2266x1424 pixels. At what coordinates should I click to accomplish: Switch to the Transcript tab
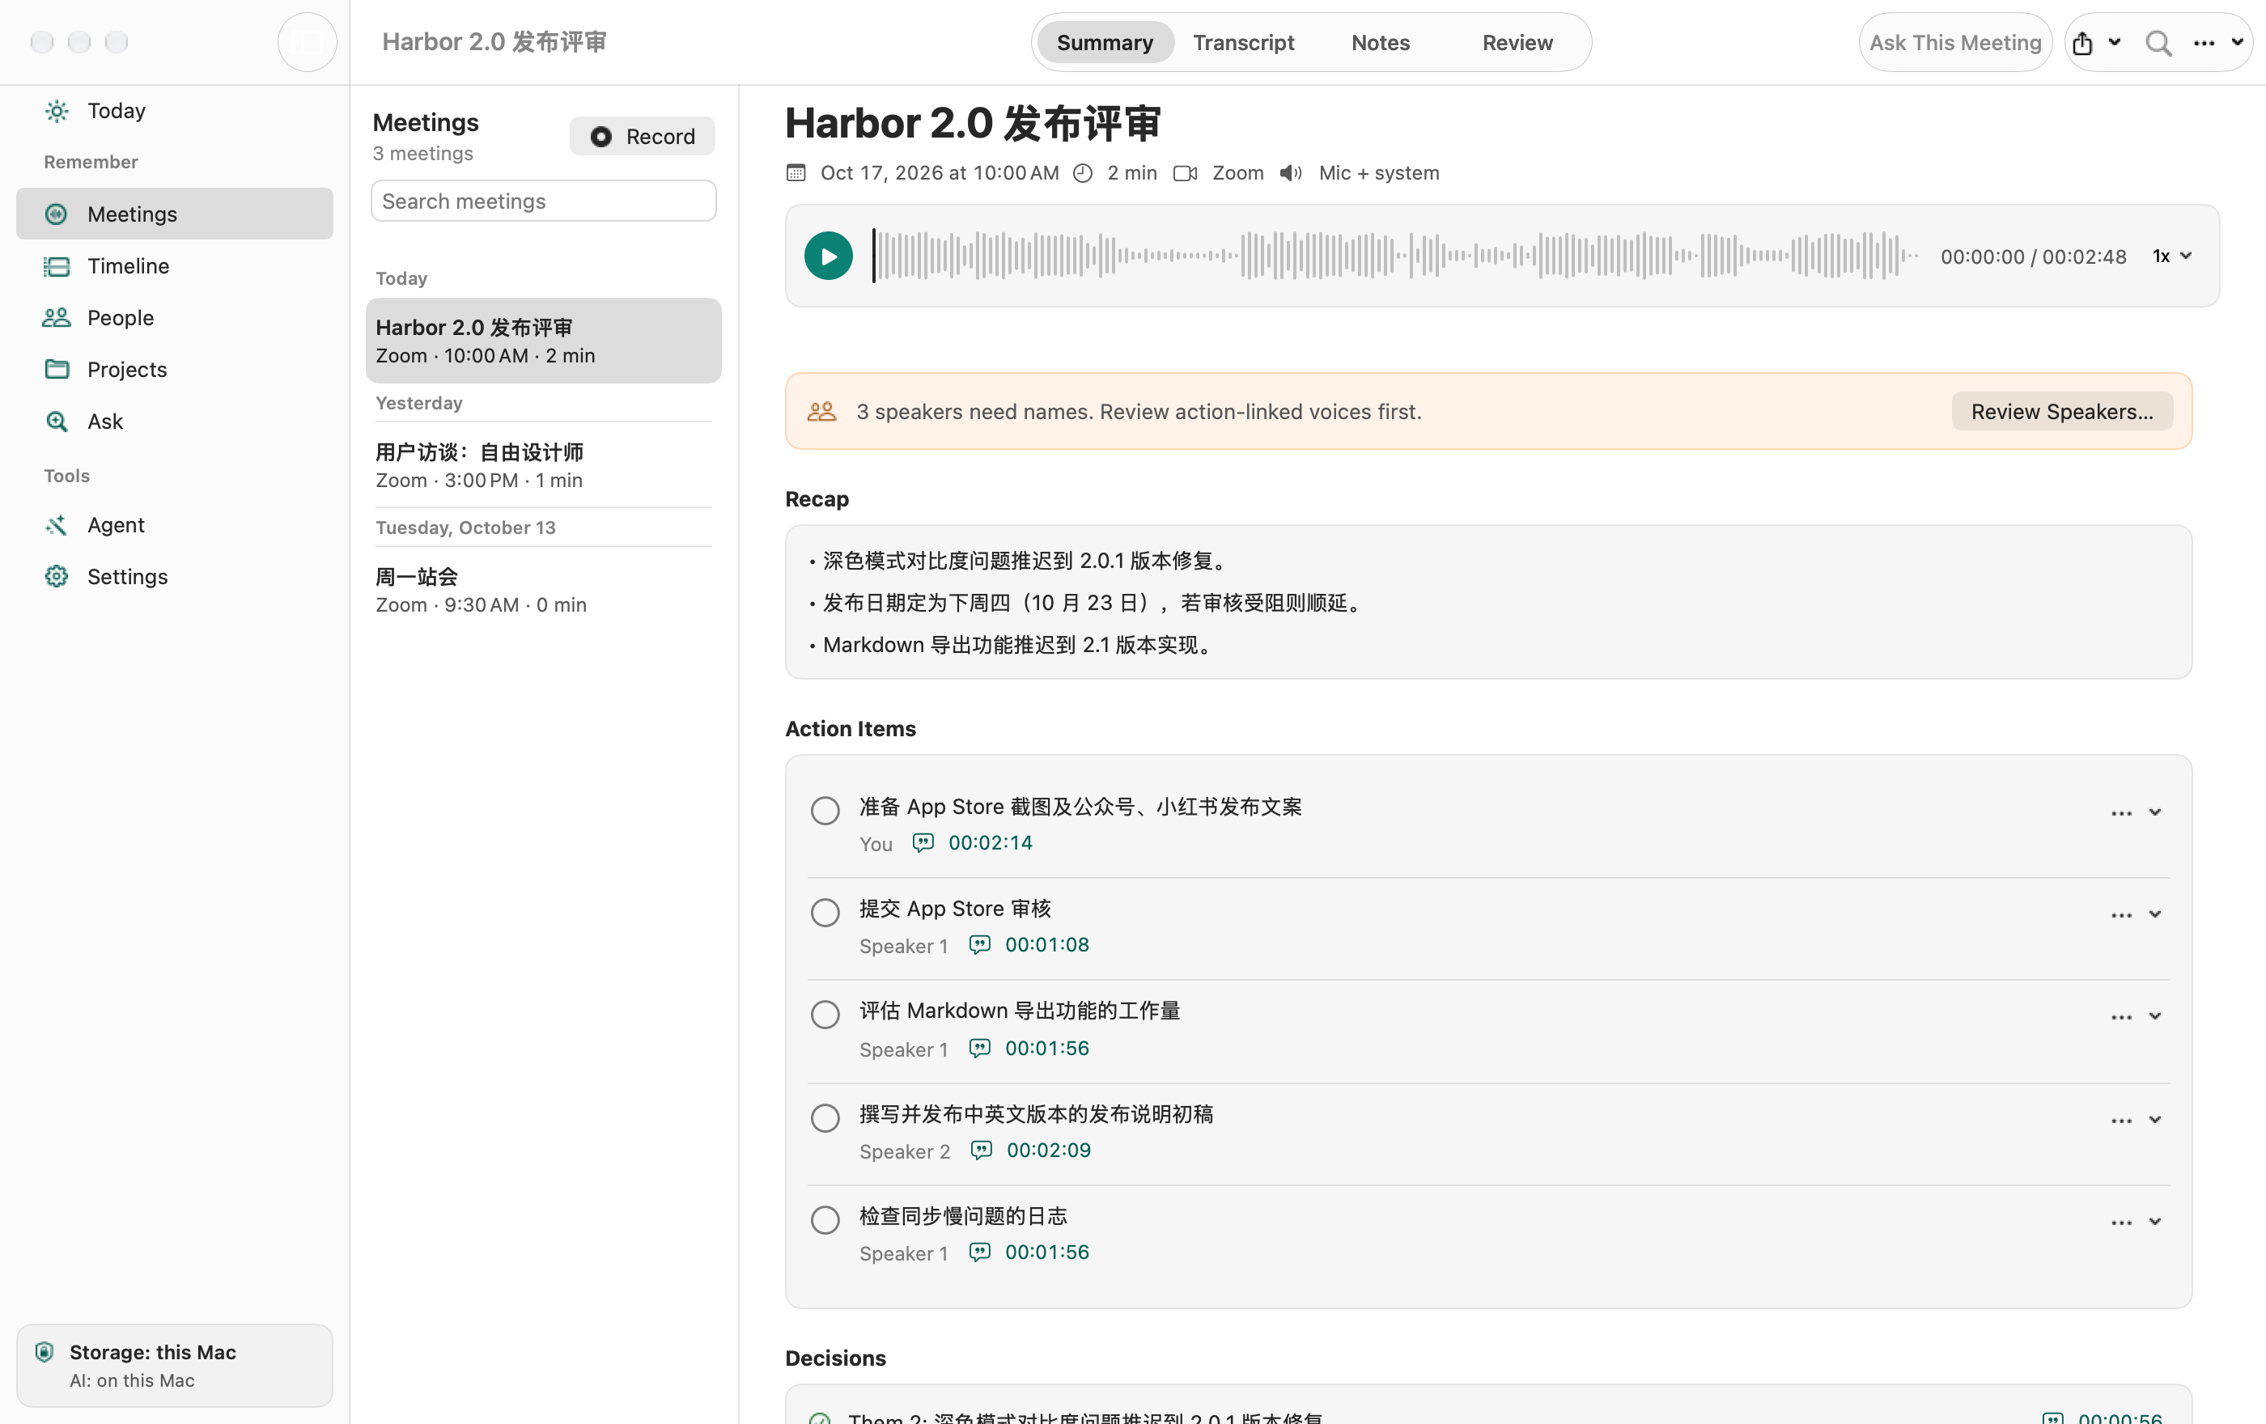click(1243, 42)
